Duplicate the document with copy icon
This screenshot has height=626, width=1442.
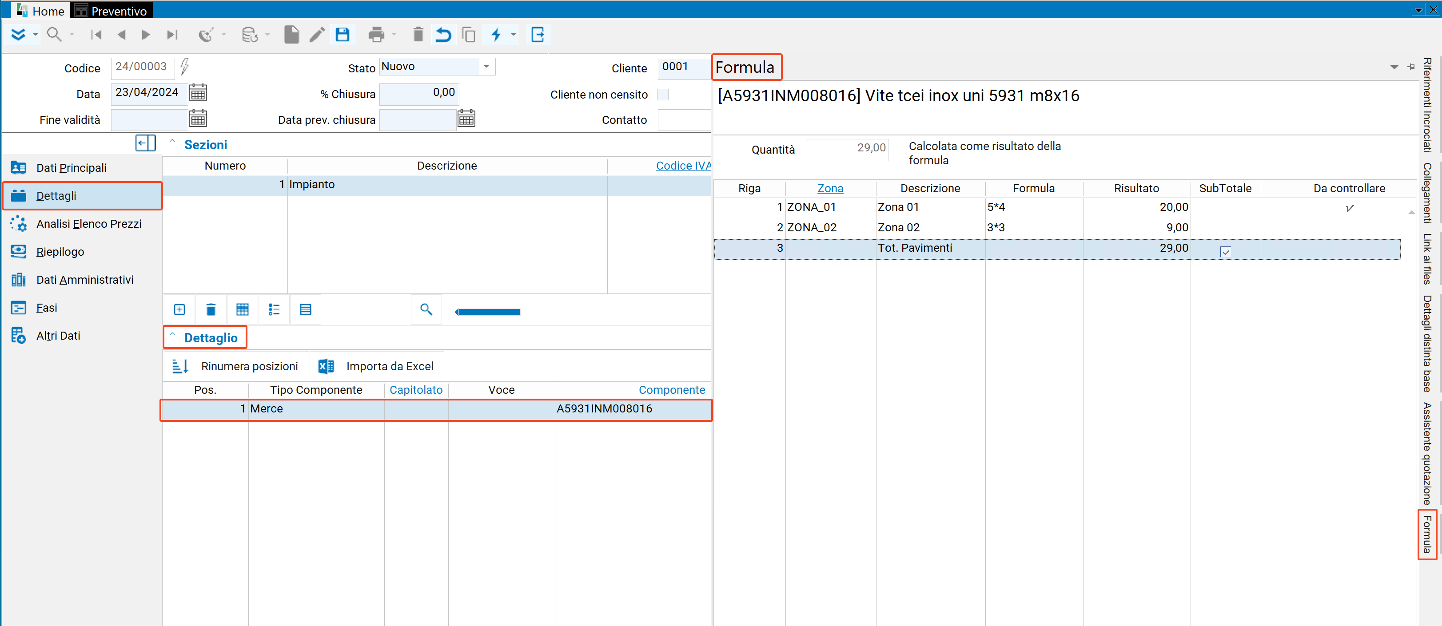pos(469,35)
